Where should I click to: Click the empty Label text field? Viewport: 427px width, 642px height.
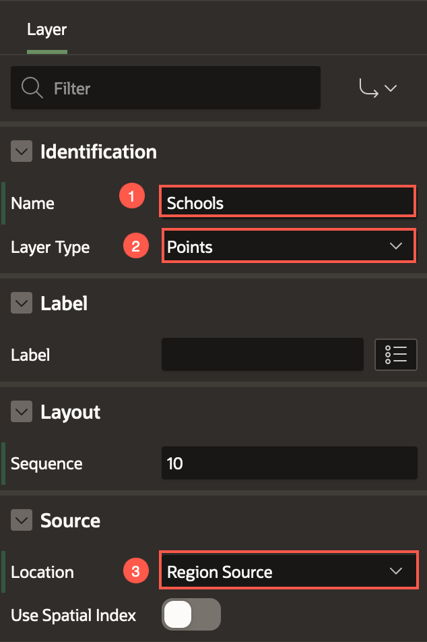262,354
